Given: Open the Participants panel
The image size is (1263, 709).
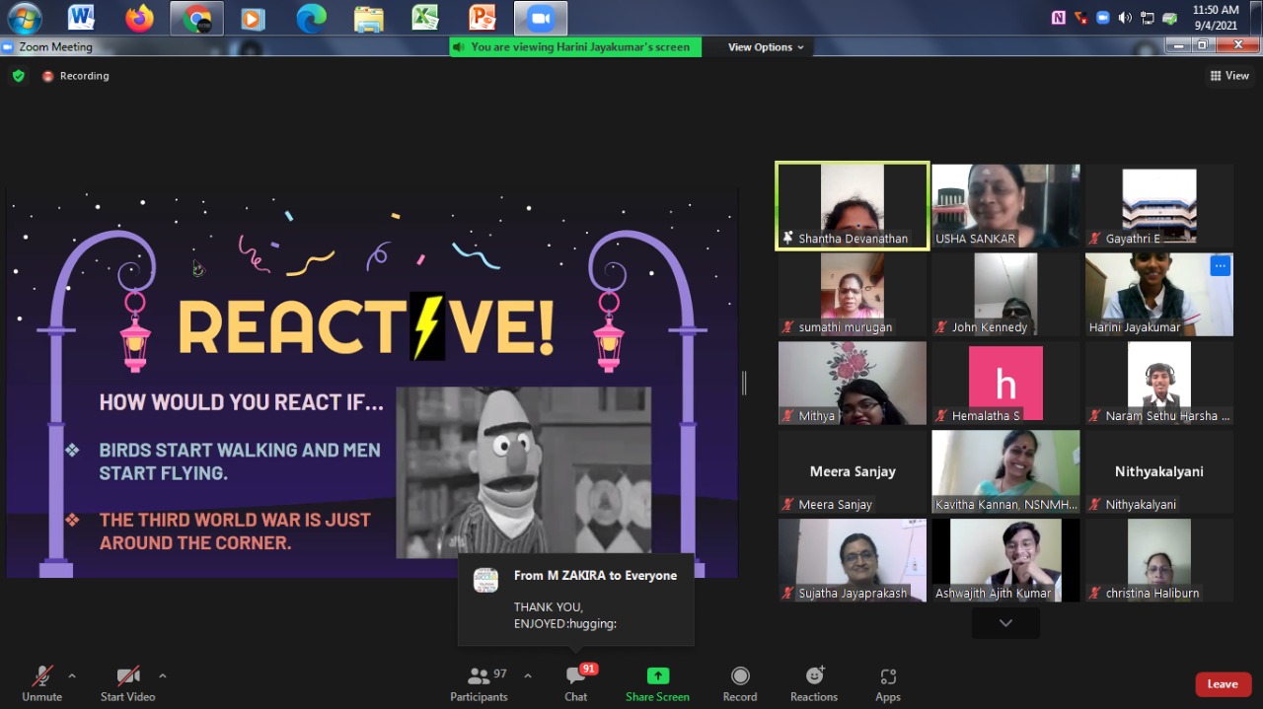Looking at the screenshot, I should tap(480, 682).
